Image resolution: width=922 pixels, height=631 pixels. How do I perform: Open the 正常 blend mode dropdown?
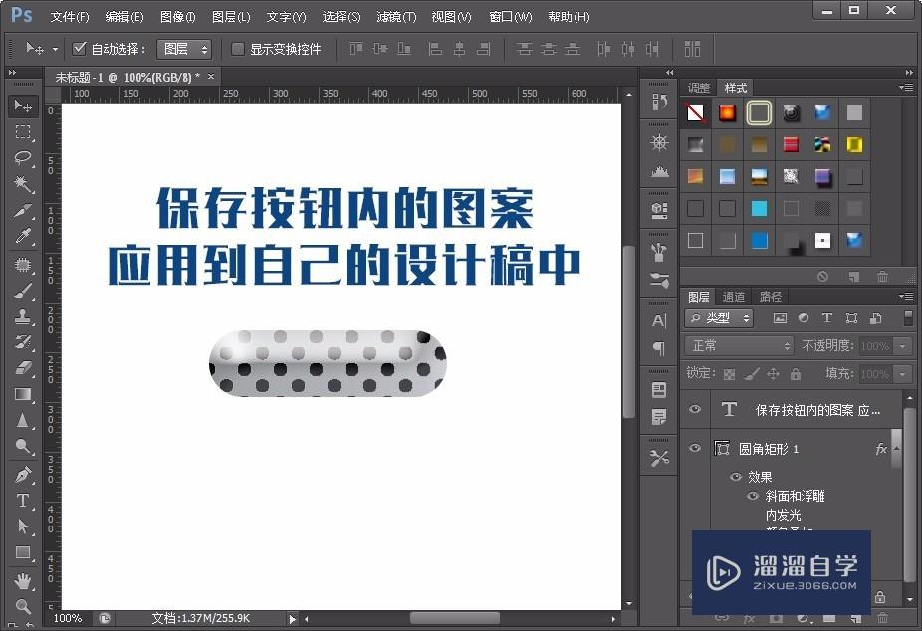click(x=739, y=346)
